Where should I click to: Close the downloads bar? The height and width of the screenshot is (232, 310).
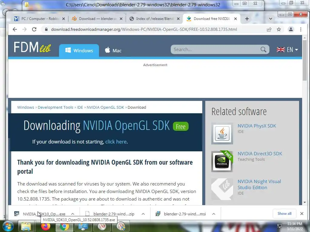pyautogui.click(x=302, y=214)
